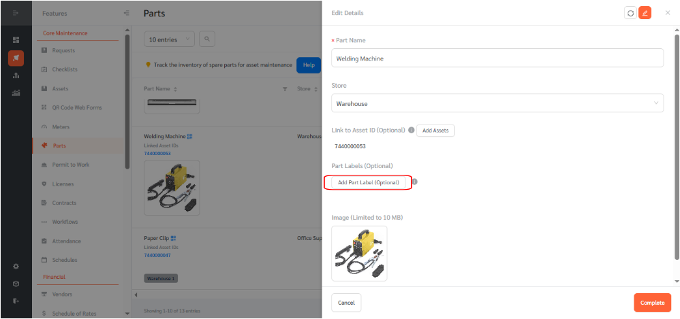Viewport: 680px width, 319px height.
Task: Open linked asset ID 7440000053 link
Action: point(157,153)
